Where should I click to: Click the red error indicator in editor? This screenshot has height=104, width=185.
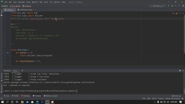tap(173, 13)
